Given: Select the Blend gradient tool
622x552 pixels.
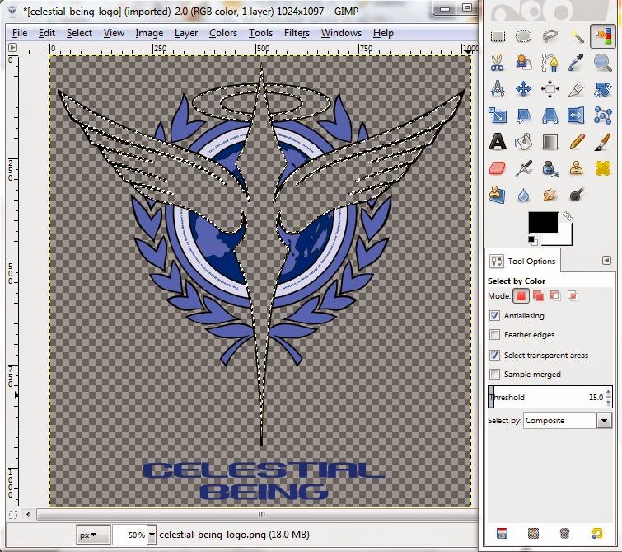Looking at the screenshot, I should [550, 142].
